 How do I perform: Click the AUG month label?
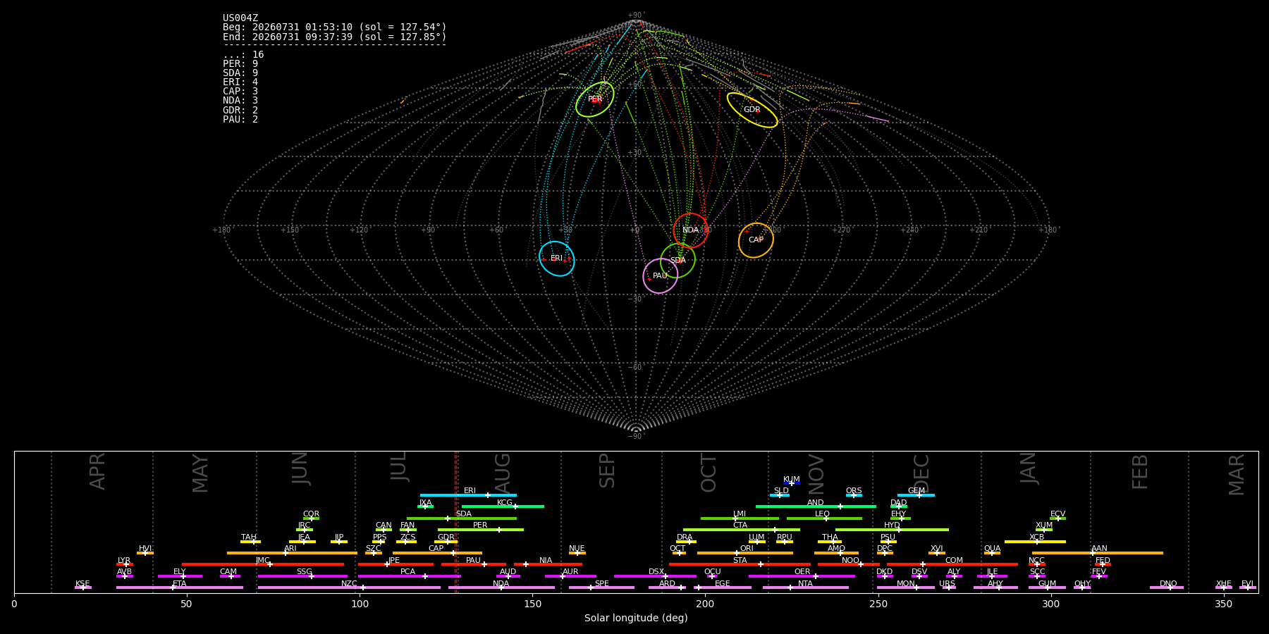(503, 472)
